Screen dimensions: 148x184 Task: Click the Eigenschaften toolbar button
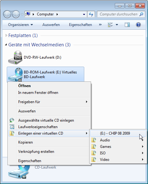pyautogui.click(x=81, y=25)
